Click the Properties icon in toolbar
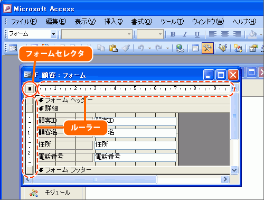This screenshot has height=200, width=264. point(253,48)
